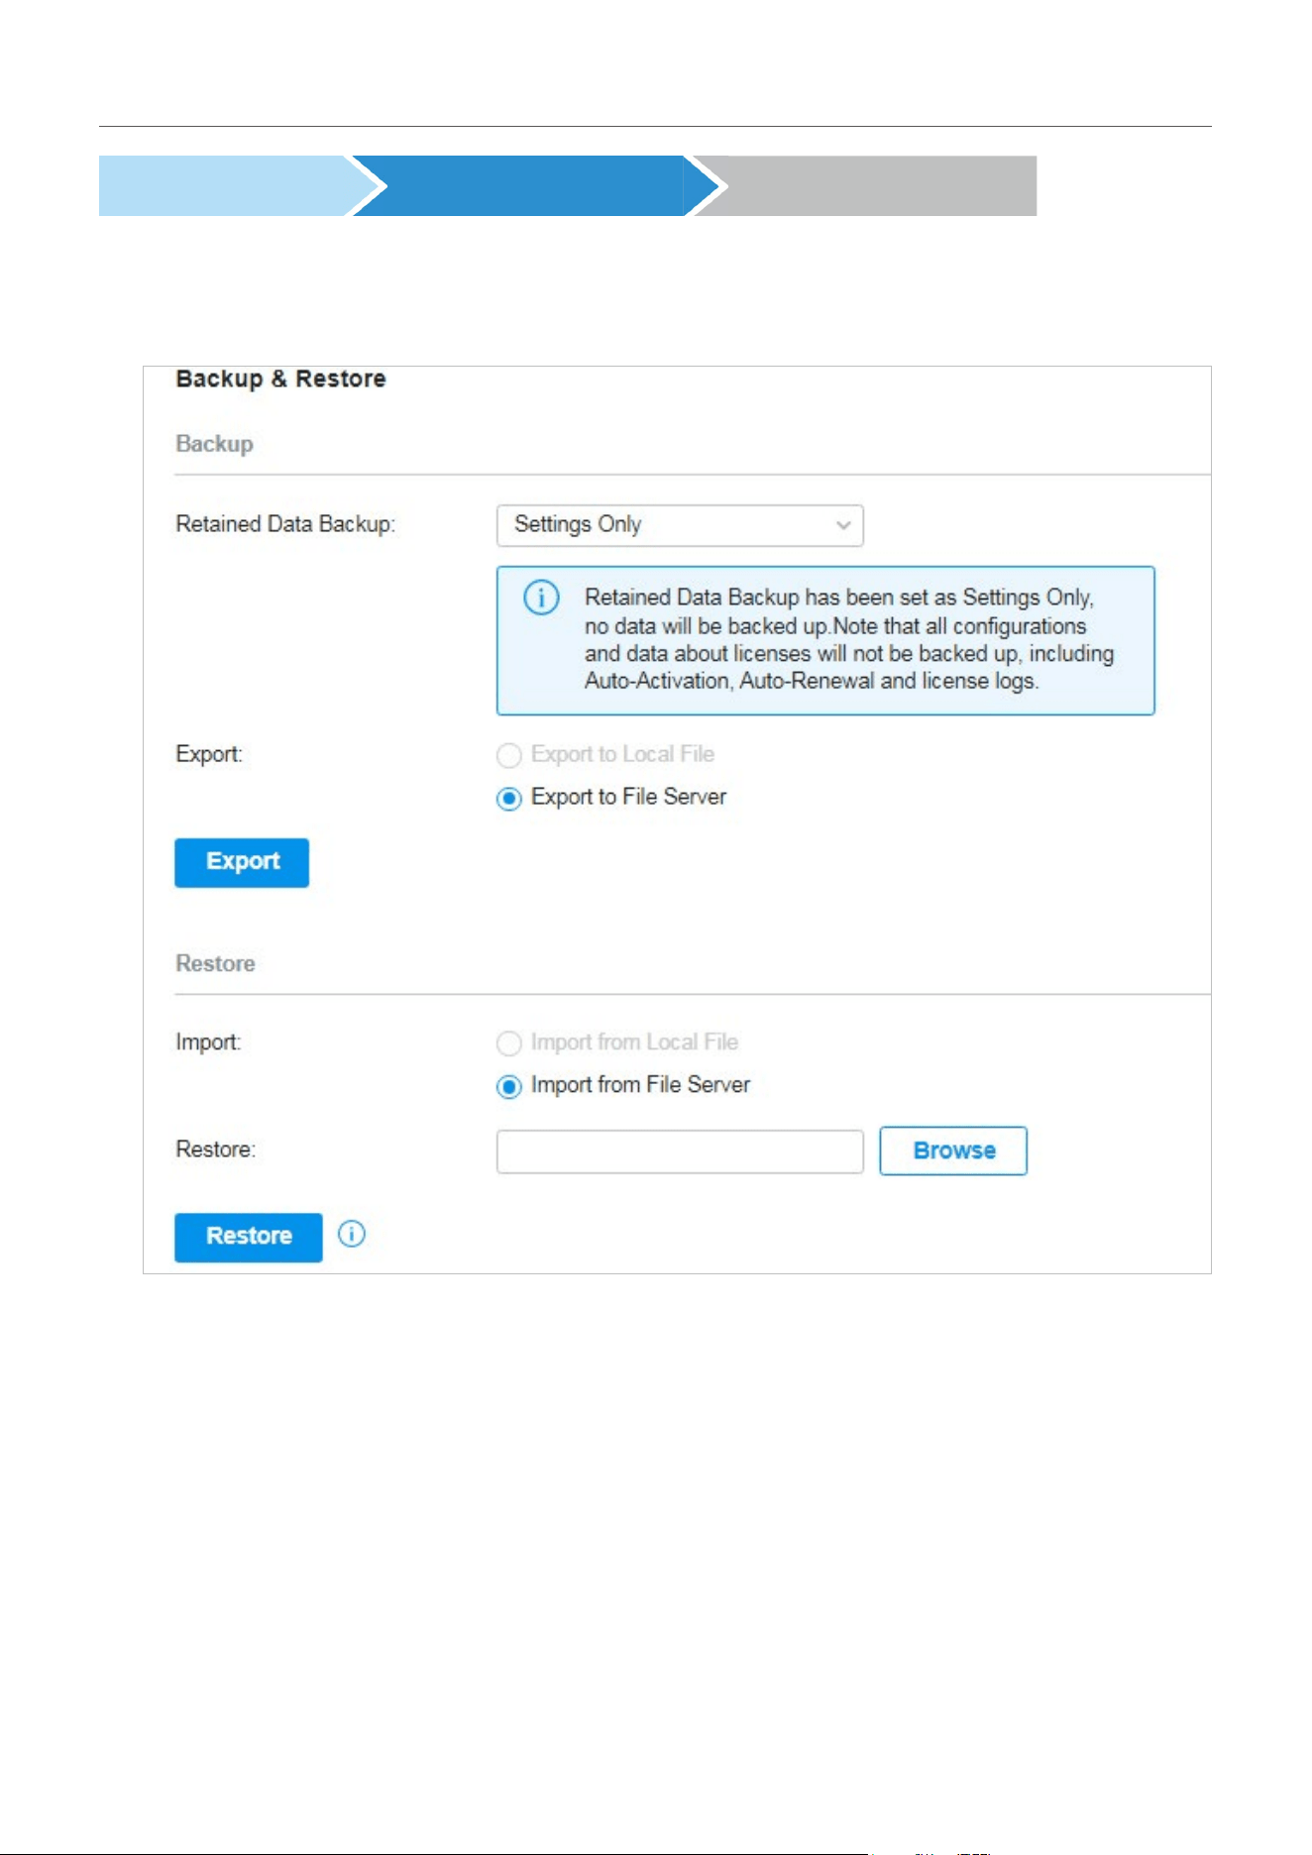Choose Import from File Server radio
Screen dimensions: 1312x1855
pyautogui.click(x=508, y=1087)
